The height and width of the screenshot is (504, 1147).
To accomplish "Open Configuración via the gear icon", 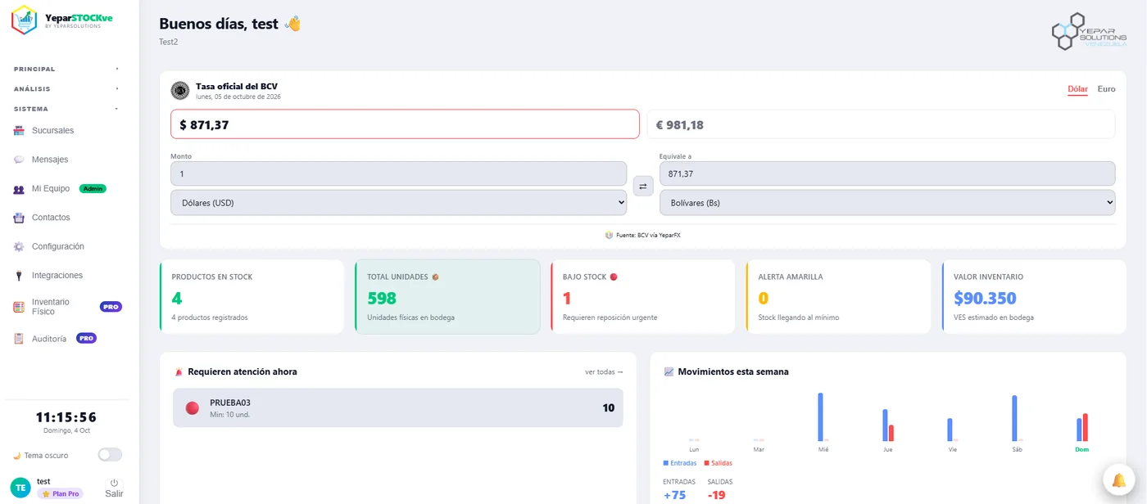I will tap(19, 246).
